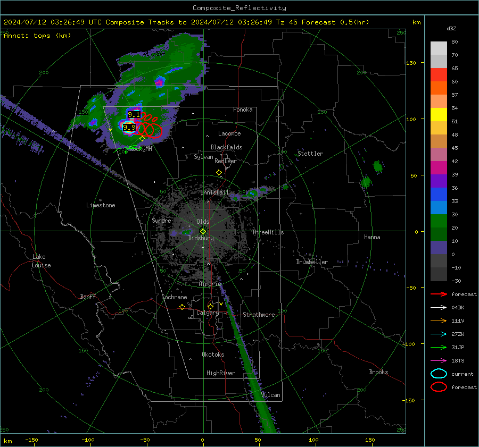
Task: Click the dBZ heading above the color scale
Action: click(451, 29)
